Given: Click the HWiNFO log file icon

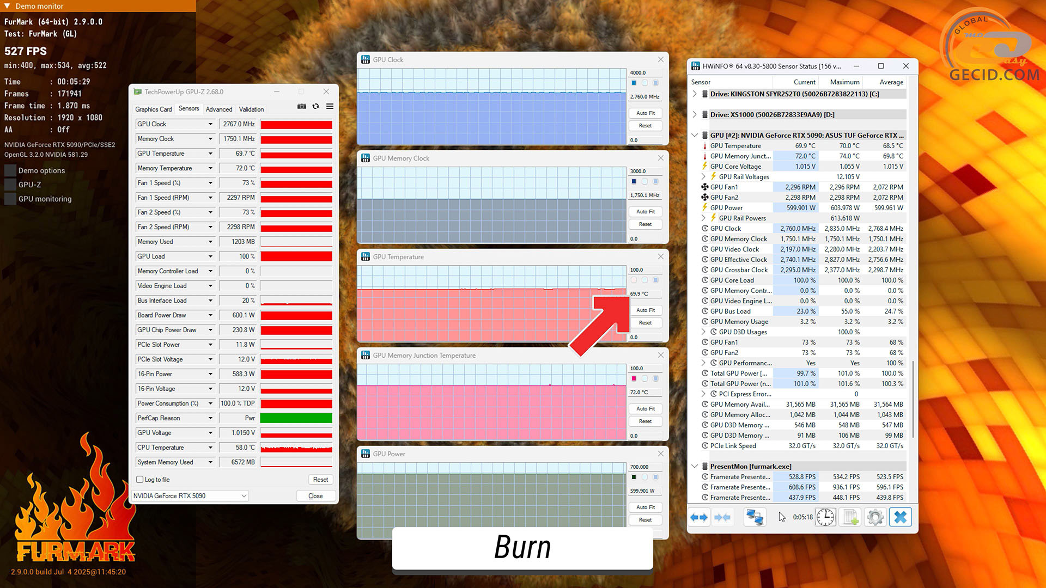Looking at the screenshot, I should [x=850, y=517].
